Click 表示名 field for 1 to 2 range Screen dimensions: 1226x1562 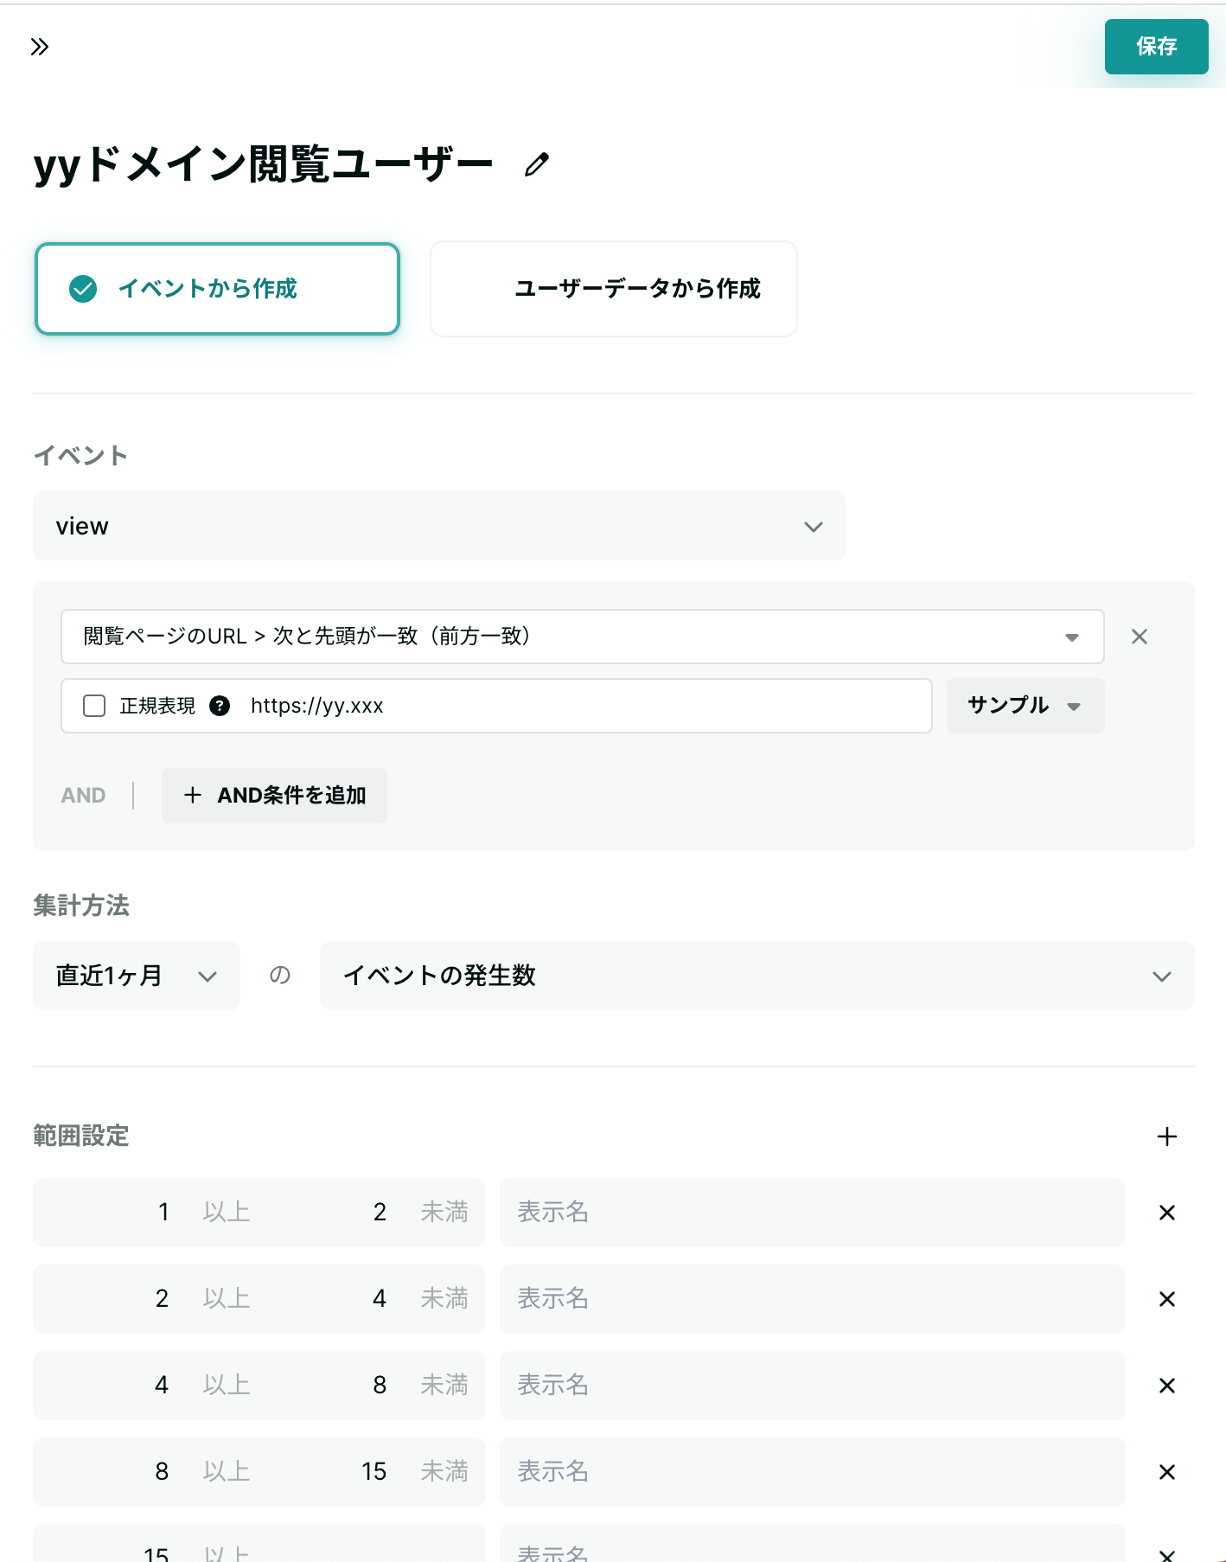pos(813,1213)
